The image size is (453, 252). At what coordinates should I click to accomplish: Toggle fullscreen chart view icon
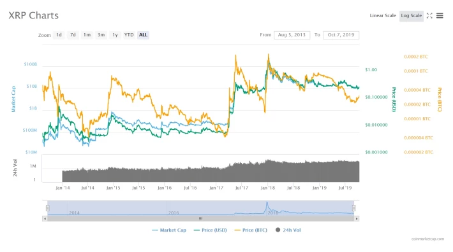[429, 15]
